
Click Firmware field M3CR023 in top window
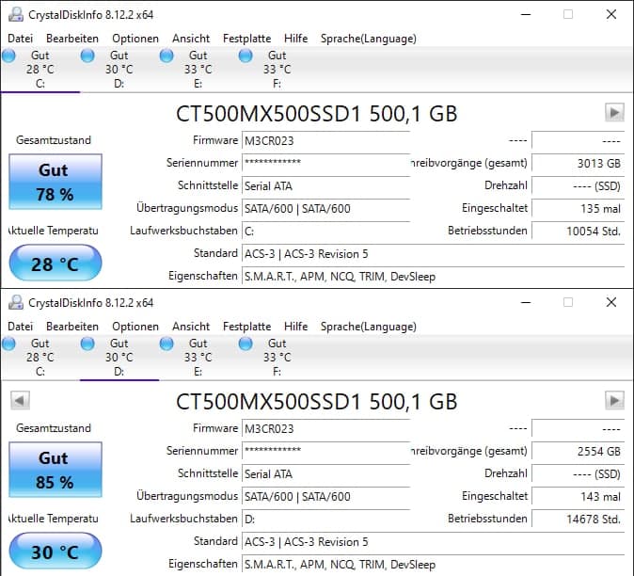325,141
